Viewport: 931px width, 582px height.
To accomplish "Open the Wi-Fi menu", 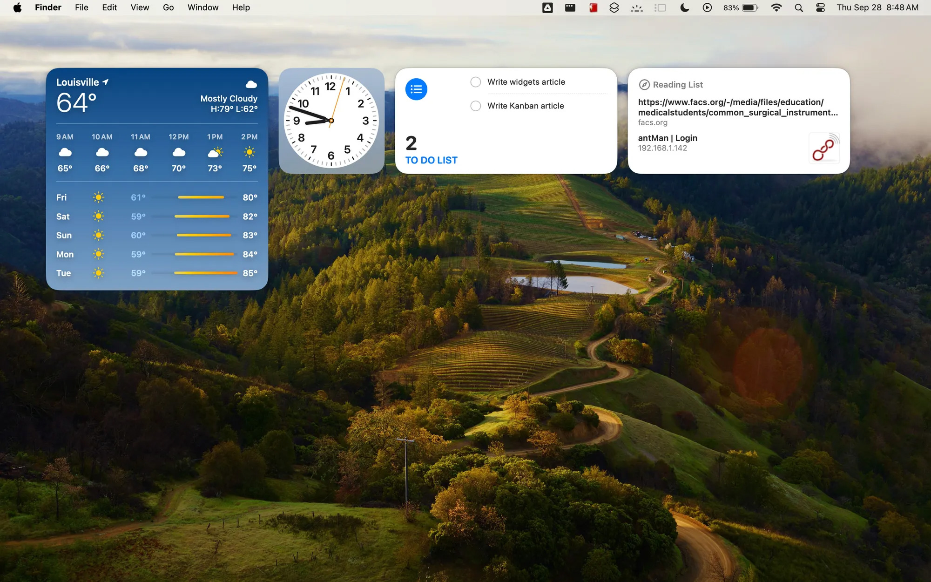I will [x=776, y=7].
